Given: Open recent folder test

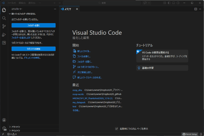Looking at the screenshot, I should coord(75,106).
